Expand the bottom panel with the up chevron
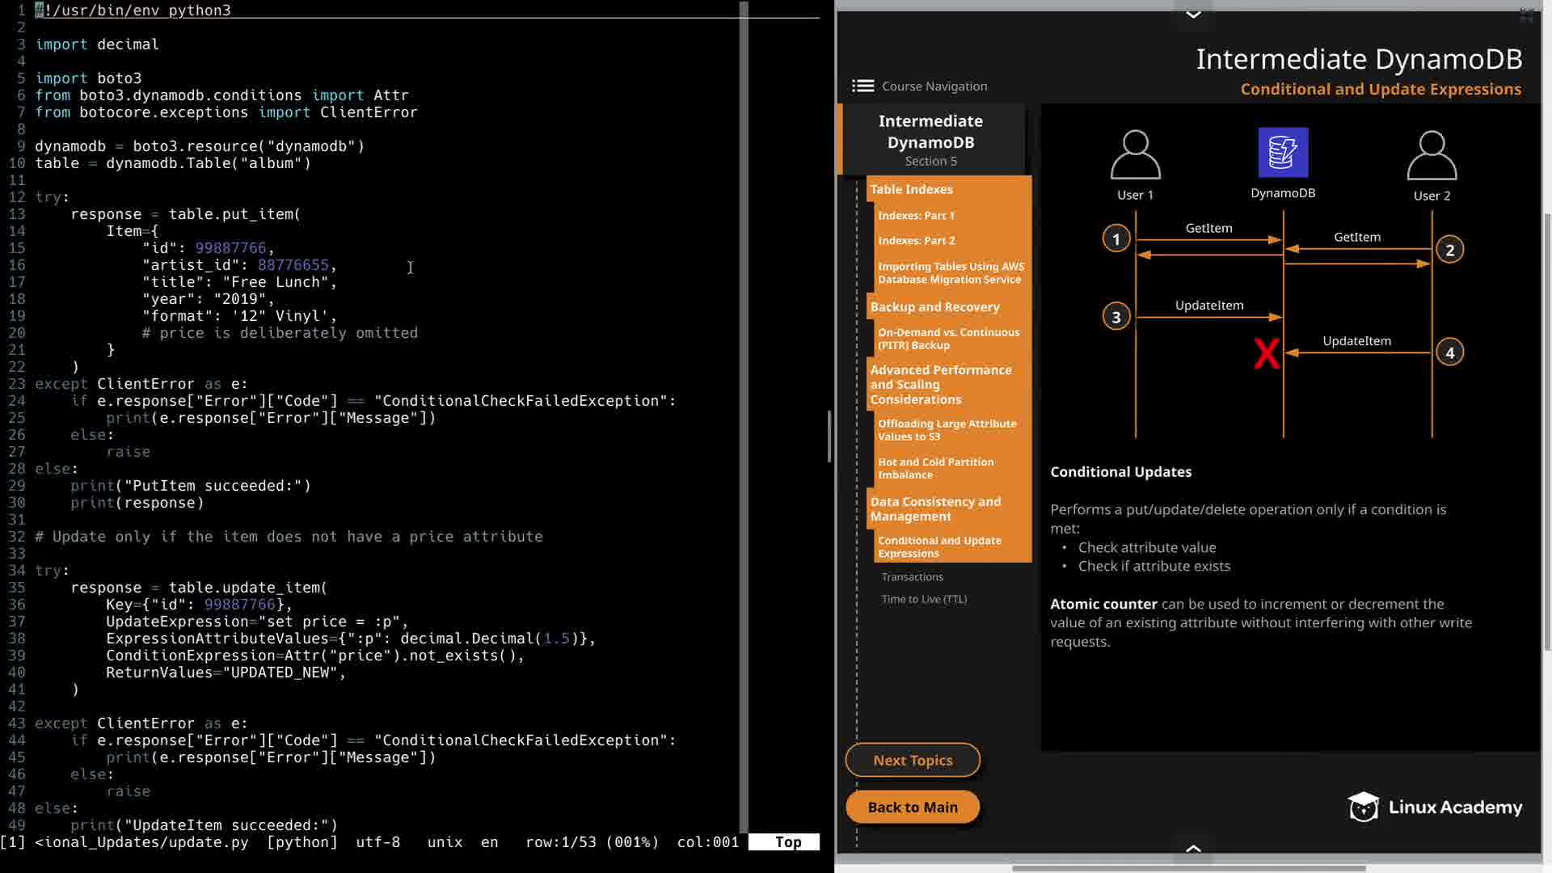Screen dimensions: 1552x873 pos(1193,848)
